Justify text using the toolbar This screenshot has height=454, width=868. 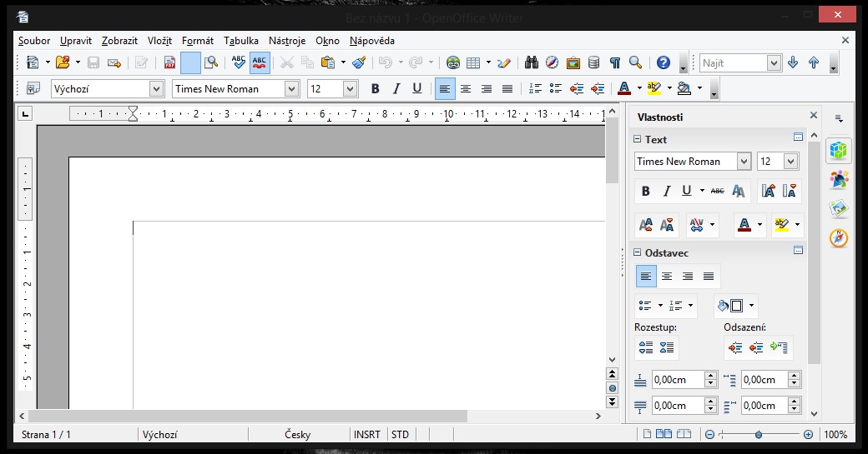point(507,88)
